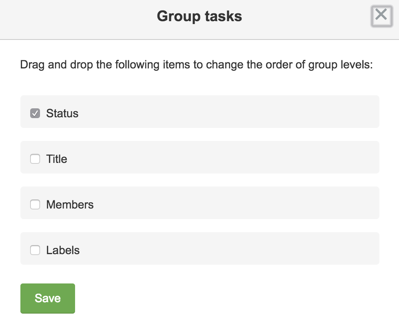The image size is (399, 325).
Task: Close the Group tasks dialog
Action: (x=381, y=16)
